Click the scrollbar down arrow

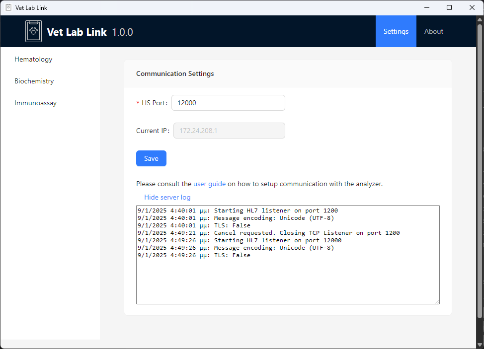480,345
